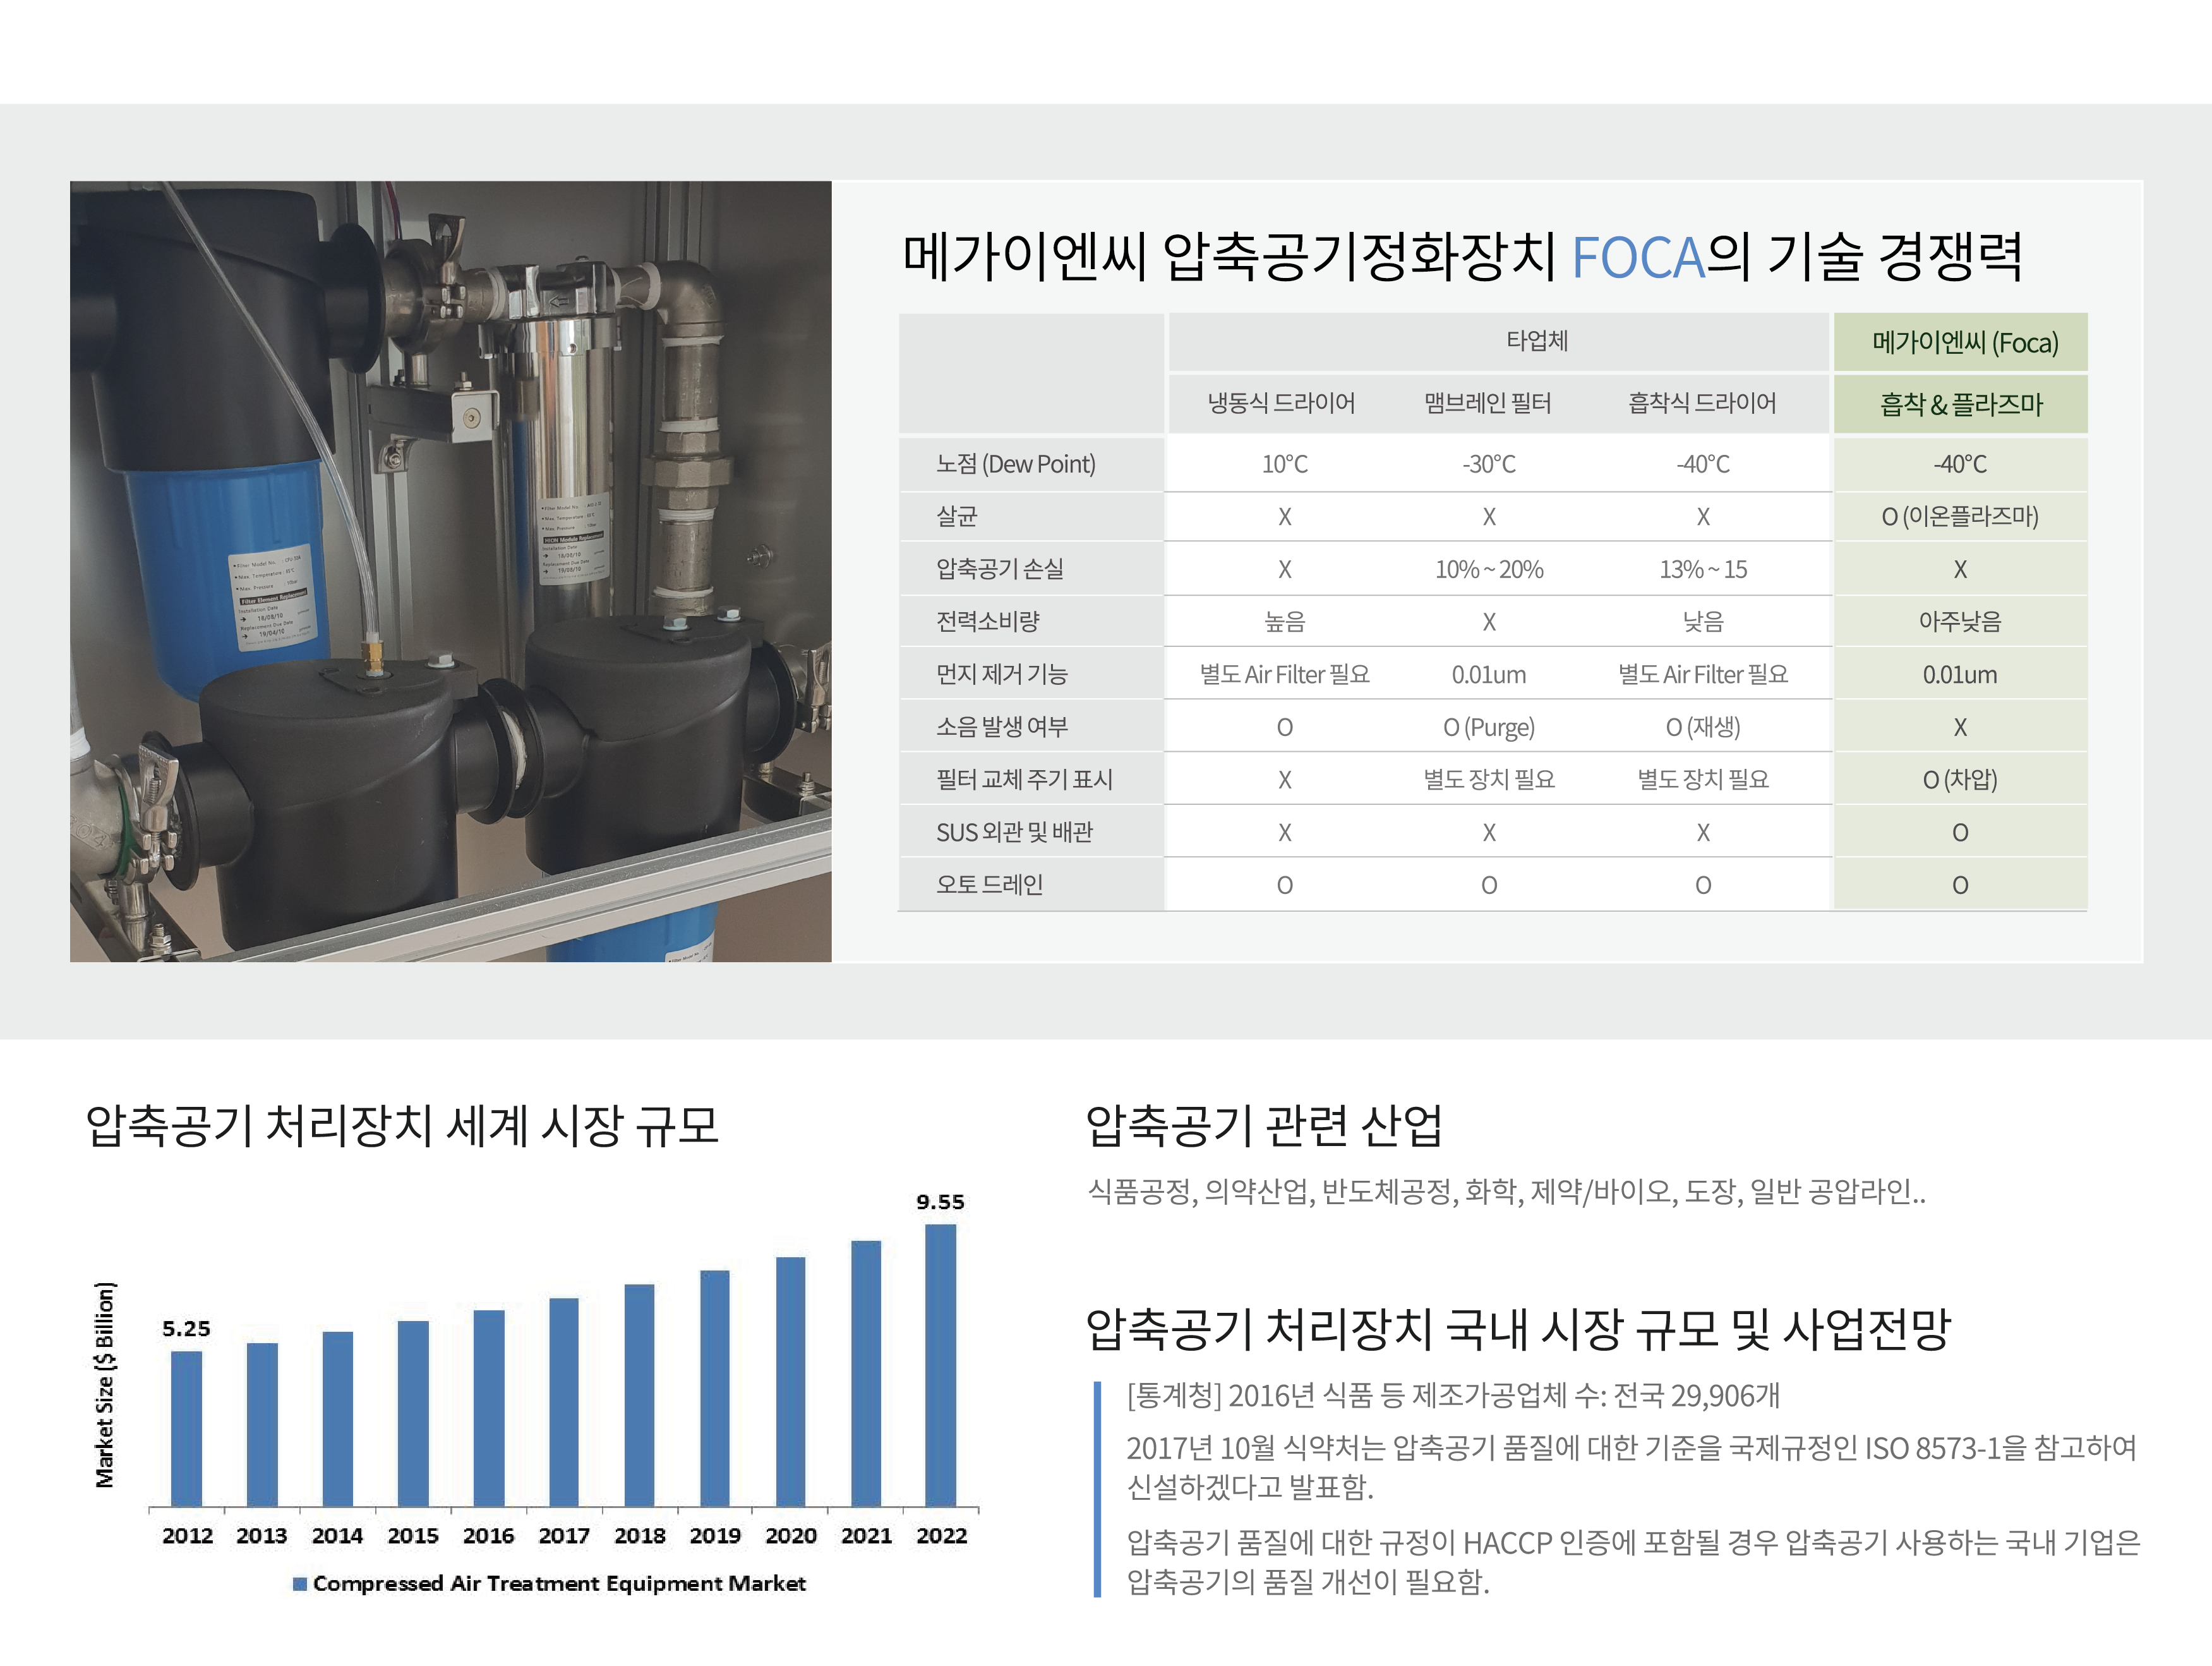The height and width of the screenshot is (1666, 2212).
Task: Click the heading '압축공기 처리장치 세계 시장 규모'
Action: coord(402,1125)
